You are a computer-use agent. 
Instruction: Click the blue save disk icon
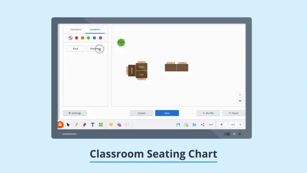pyautogui.click(x=178, y=124)
